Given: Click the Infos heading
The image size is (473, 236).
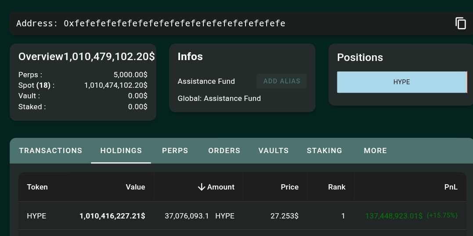Looking at the screenshot, I should pos(190,56).
